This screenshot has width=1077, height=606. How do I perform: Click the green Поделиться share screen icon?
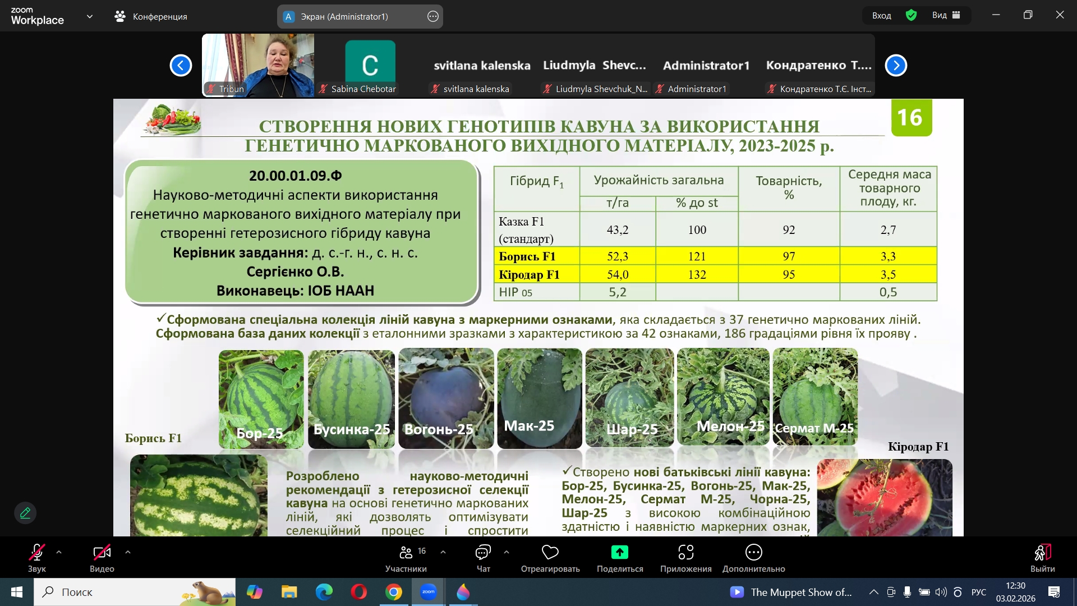(619, 553)
